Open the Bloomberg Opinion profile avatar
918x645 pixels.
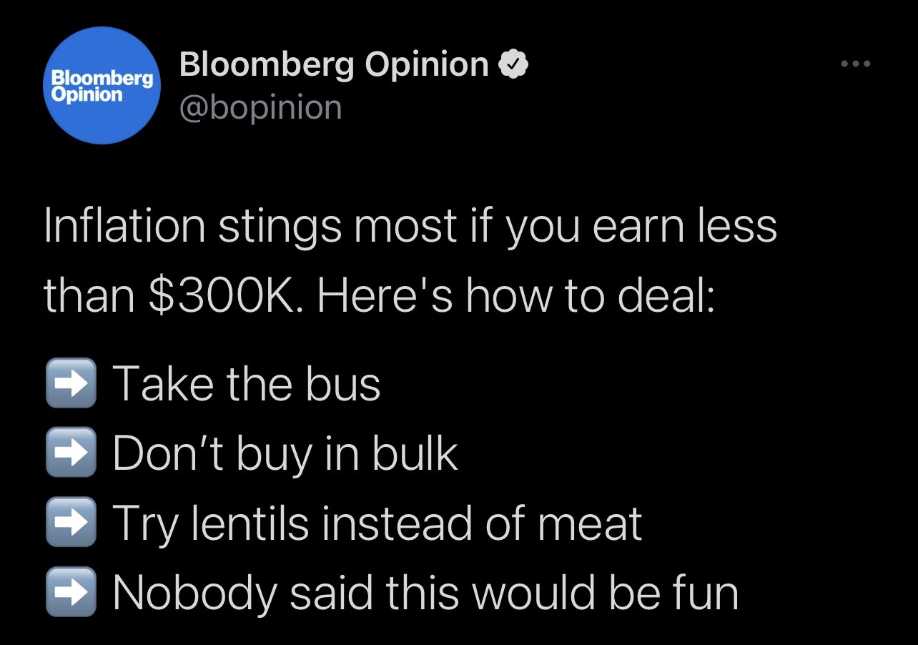[101, 85]
